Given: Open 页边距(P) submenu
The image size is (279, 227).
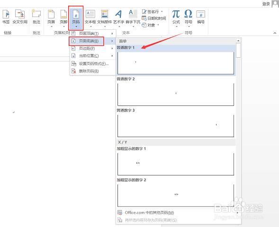Looking at the screenshot, I should (x=92, y=48).
